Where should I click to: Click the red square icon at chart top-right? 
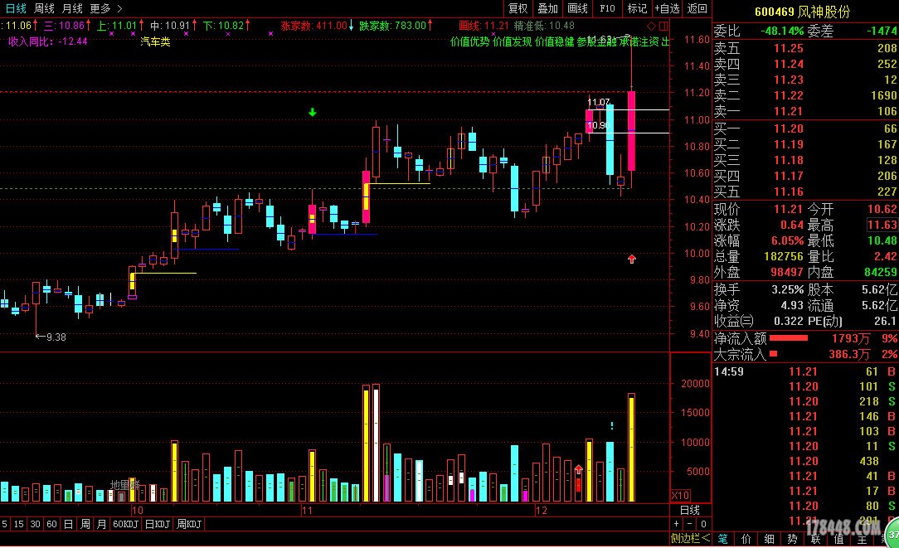pos(663,26)
